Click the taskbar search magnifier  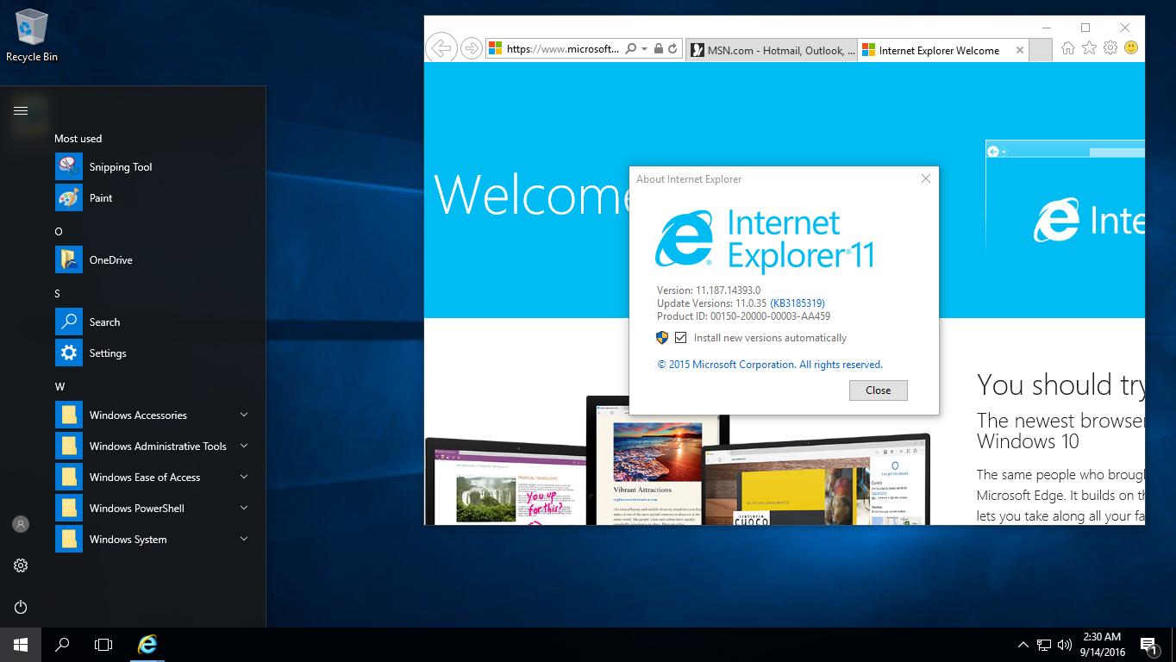(62, 644)
